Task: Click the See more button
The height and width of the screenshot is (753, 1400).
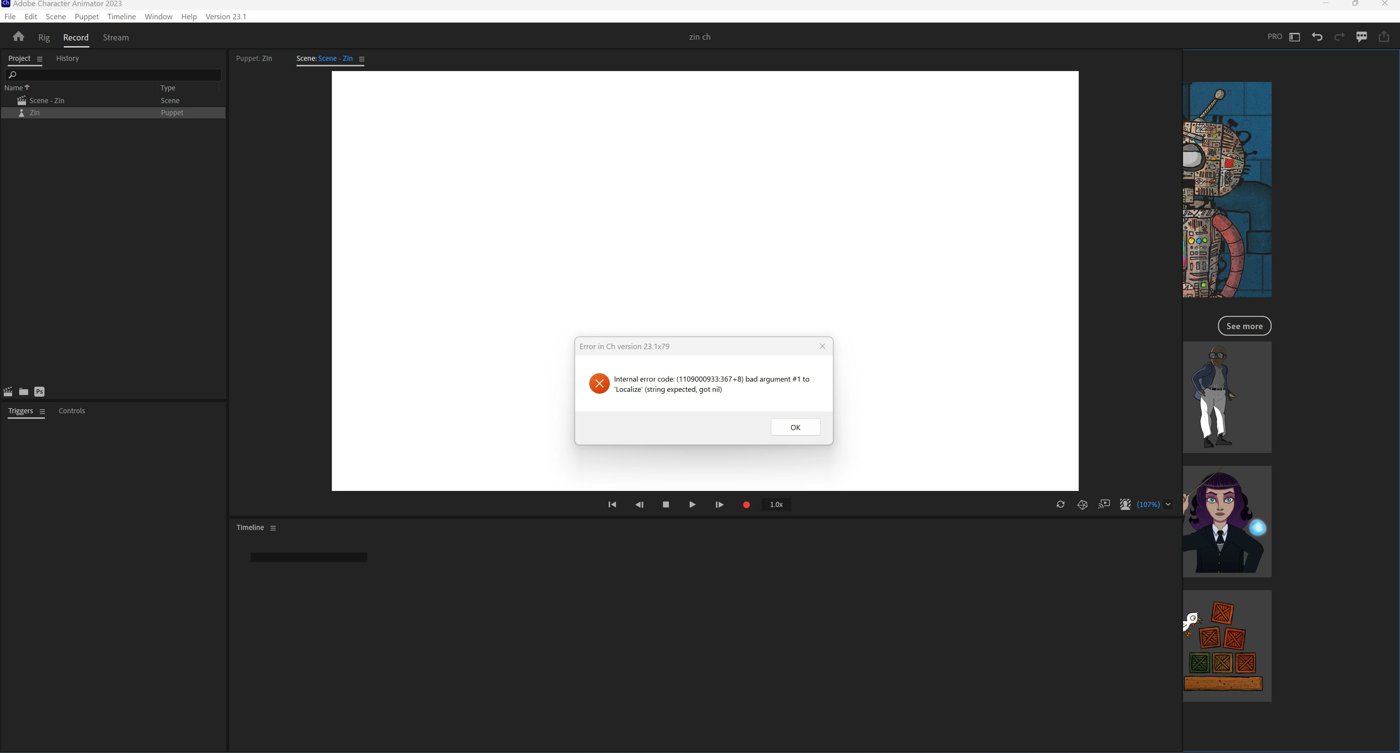Action: (1244, 326)
